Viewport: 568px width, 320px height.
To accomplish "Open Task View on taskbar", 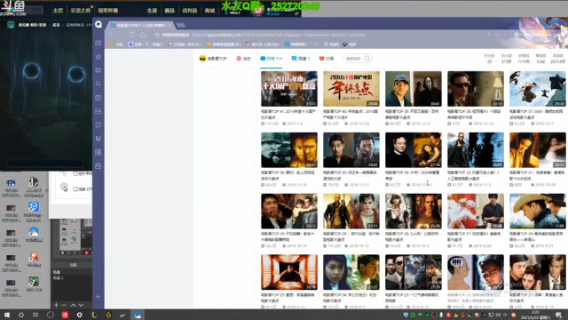I will (x=35, y=315).
